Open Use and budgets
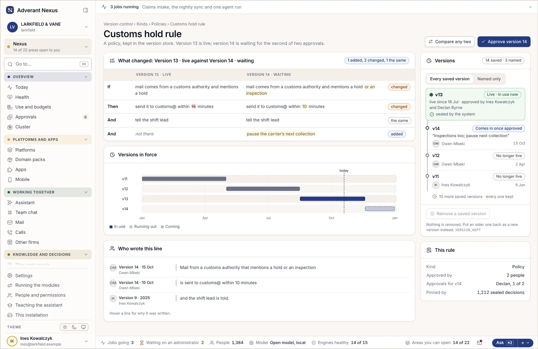Viewport: 538px width, 349px height. click(48, 107)
